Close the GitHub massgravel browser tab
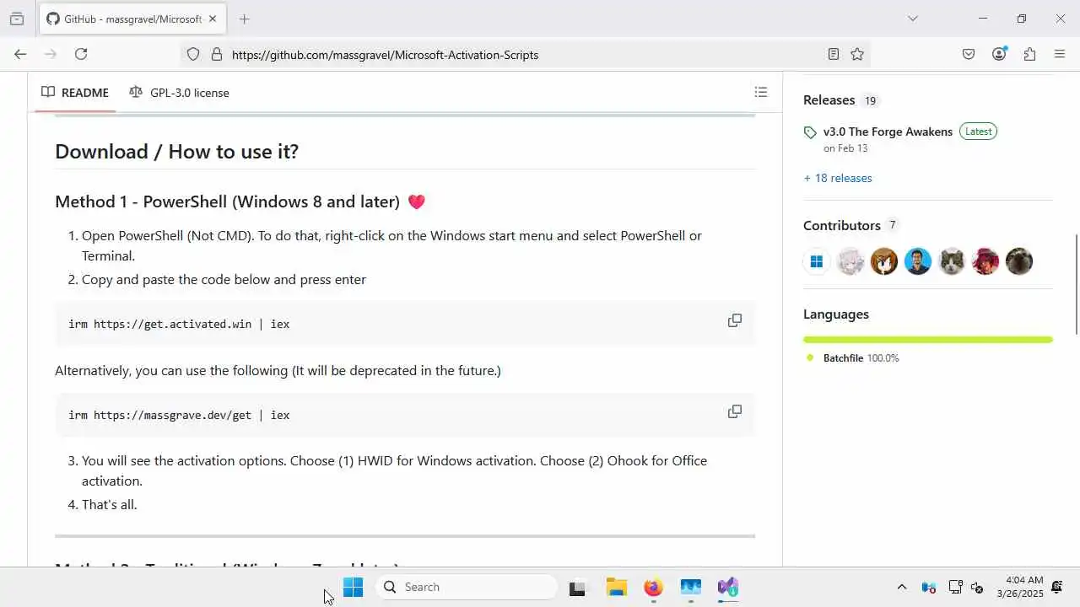The width and height of the screenshot is (1080, 607). 213,19
